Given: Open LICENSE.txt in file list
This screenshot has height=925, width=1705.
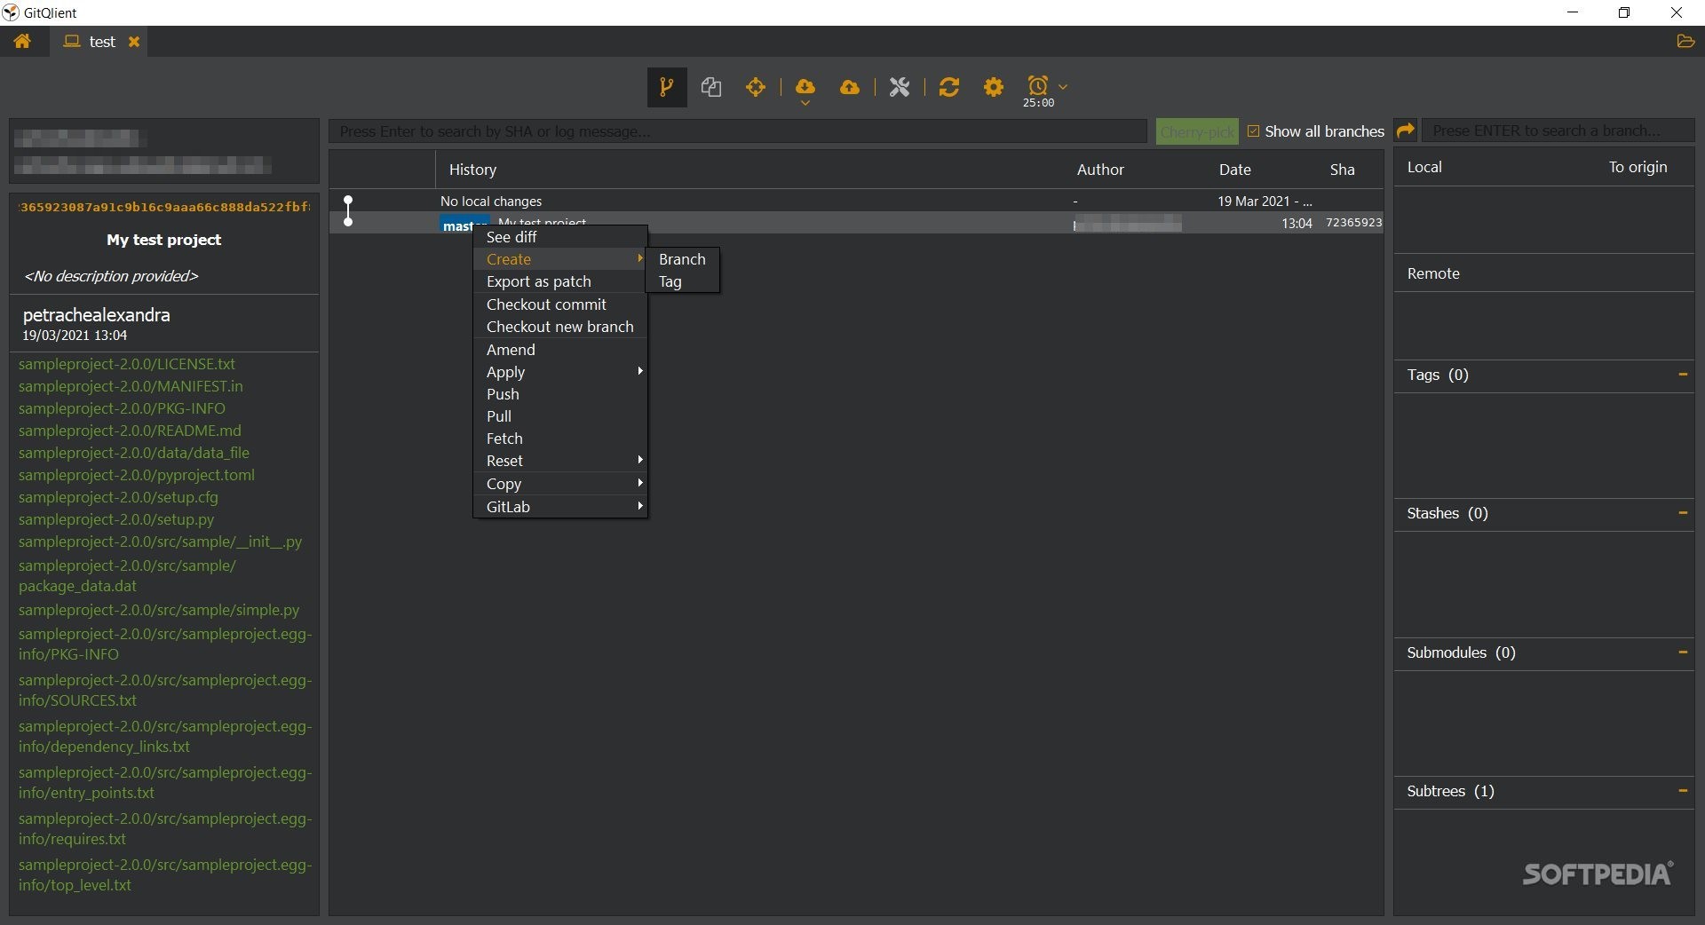Looking at the screenshot, I should click(127, 364).
